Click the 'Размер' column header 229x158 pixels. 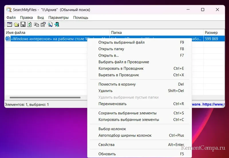coord(211,32)
